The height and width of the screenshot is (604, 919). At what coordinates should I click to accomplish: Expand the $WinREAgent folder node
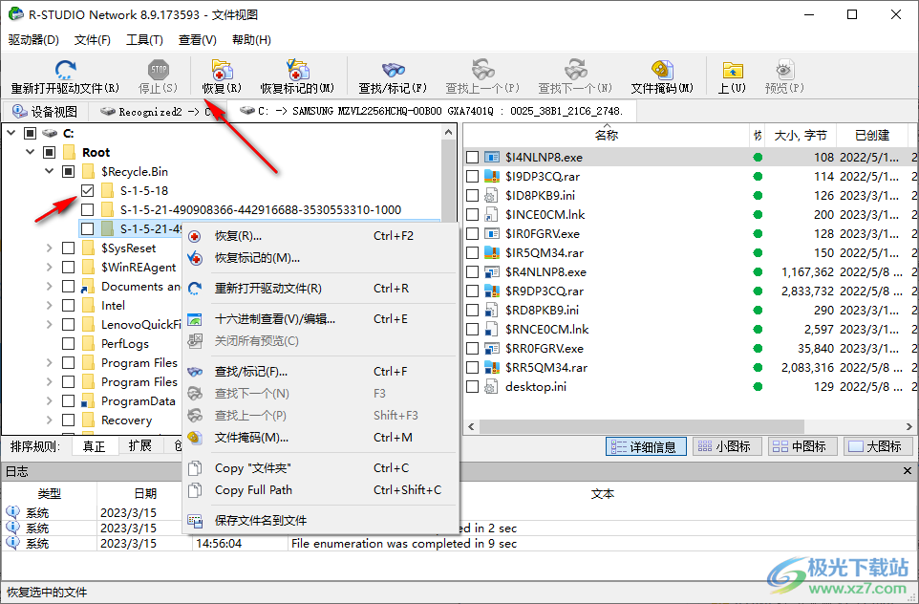click(x=50, y=268)
